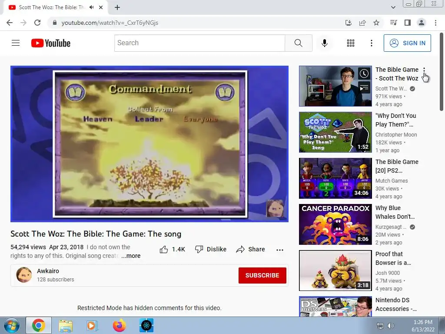
Task: Expand tab search dropdown arrow
Action: tap(393, 7)
